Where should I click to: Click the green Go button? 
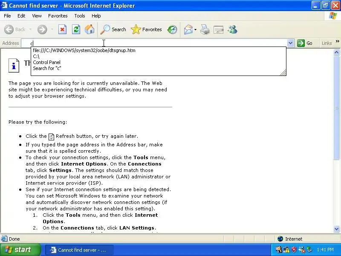coord(305,43)
